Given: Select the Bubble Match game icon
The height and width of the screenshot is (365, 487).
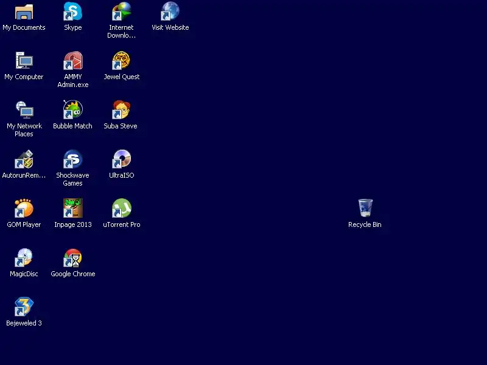Looking at the screenshot, I should 72,109.
